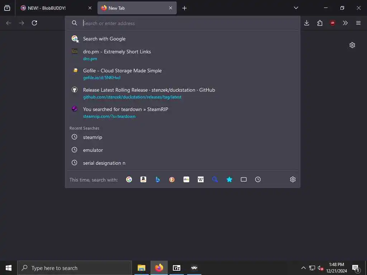
Task: Open the clock showing 1:48 PM
Action: tap(337, 268)
